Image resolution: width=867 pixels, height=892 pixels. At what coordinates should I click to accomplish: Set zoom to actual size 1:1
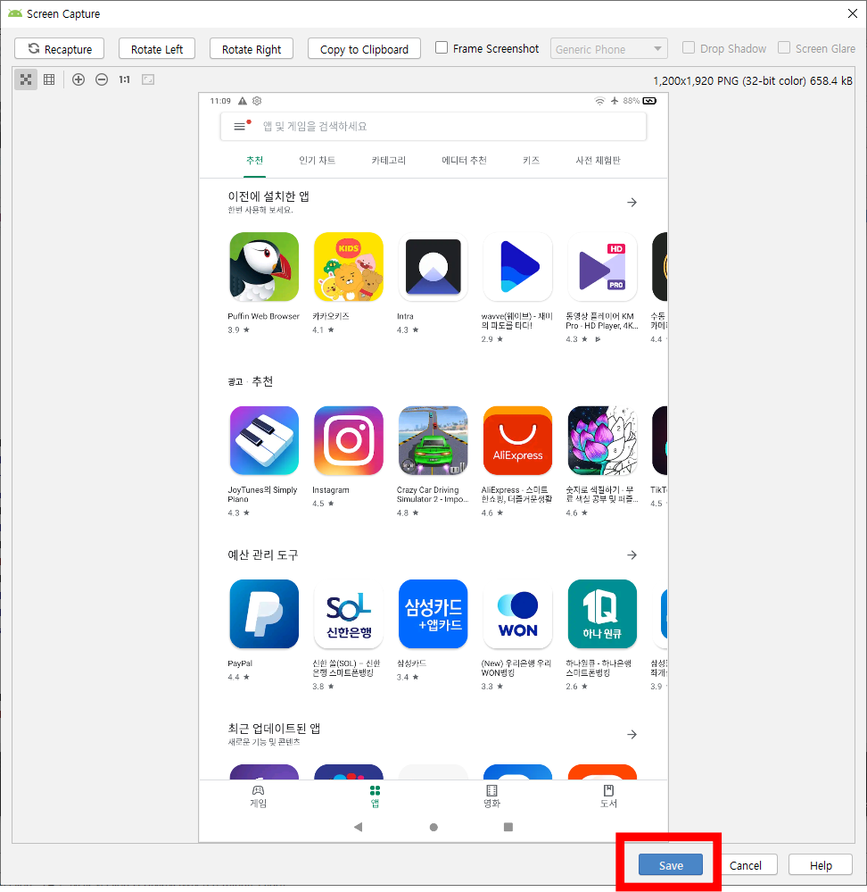point(124,79)
